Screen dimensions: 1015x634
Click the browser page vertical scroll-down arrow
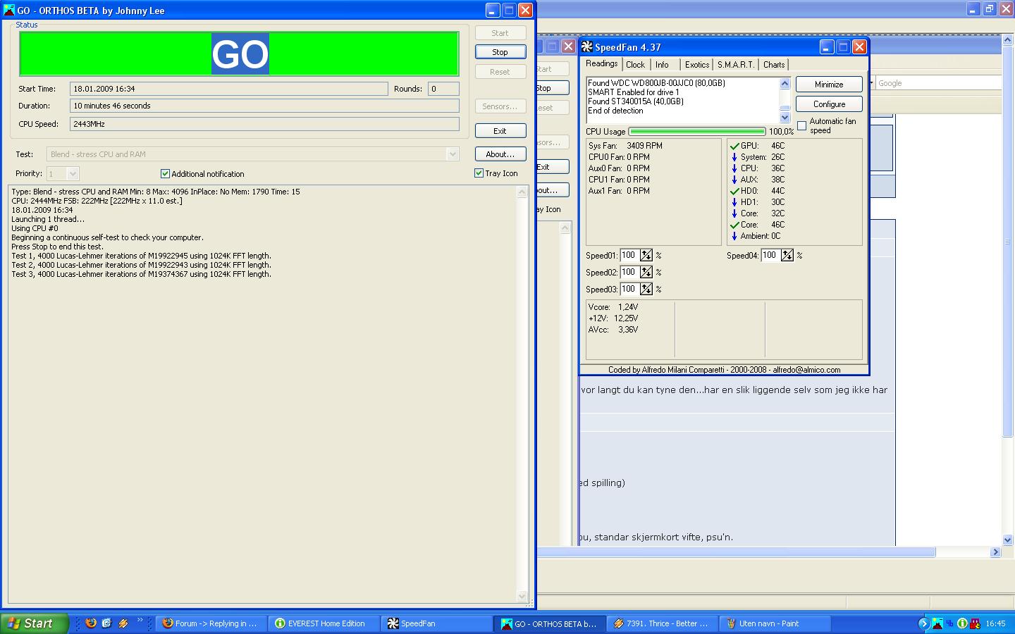pyautogui.click(x=1007, y=540)
